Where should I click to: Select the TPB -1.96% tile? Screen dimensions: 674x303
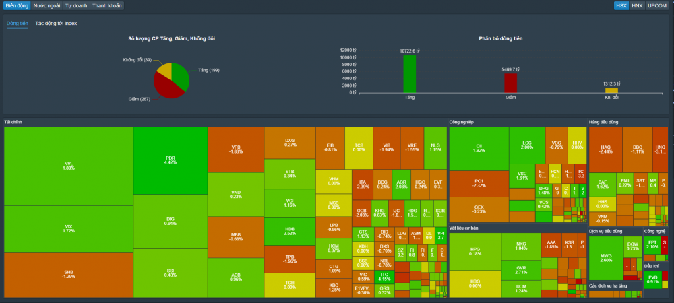290,259
